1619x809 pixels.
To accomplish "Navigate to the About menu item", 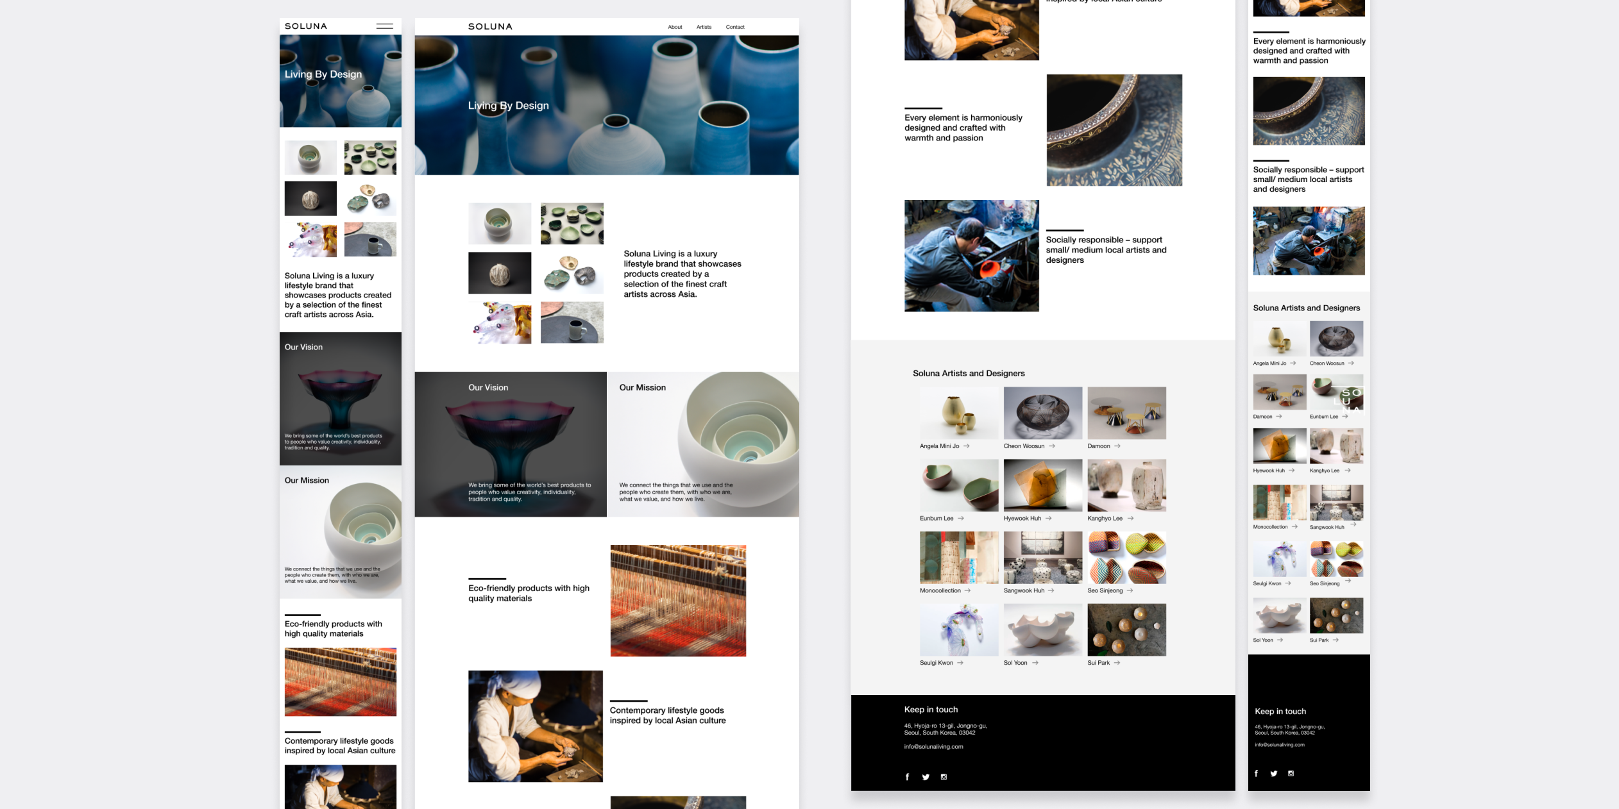I will pos(674,26).
